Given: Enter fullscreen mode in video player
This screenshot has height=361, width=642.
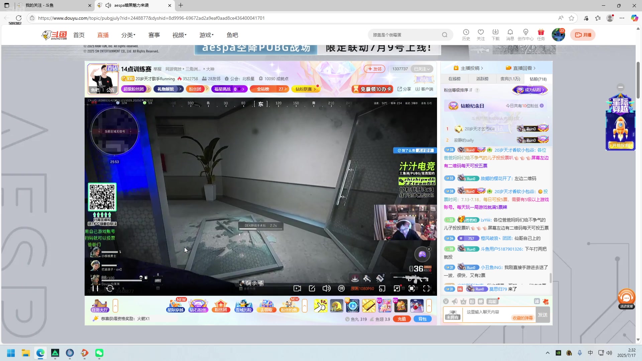Looking at the screenshot, I should 426,288.
